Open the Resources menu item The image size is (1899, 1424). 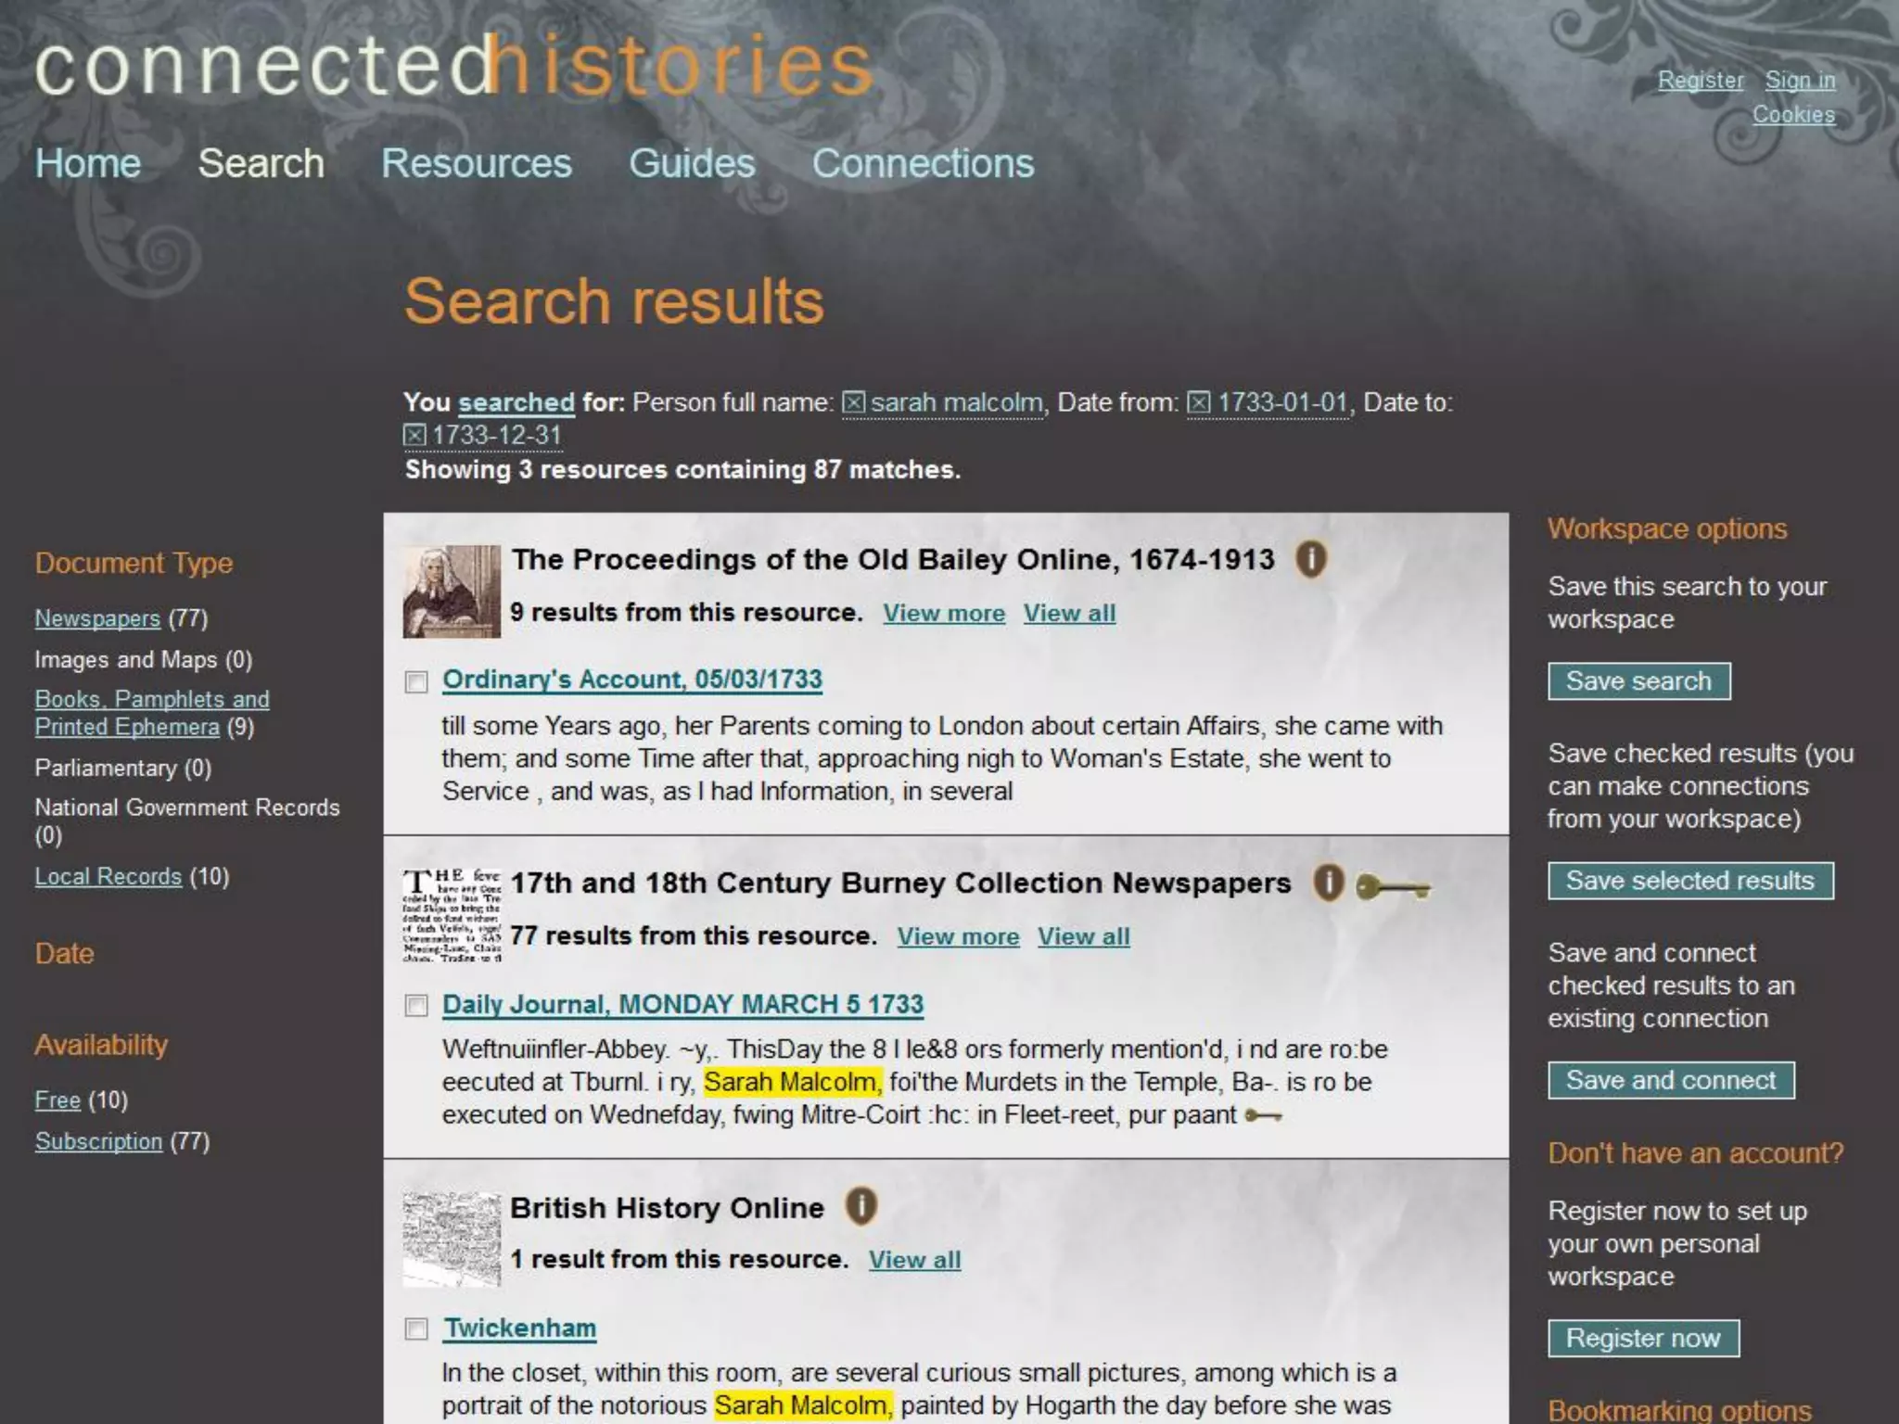click(477, 164)
